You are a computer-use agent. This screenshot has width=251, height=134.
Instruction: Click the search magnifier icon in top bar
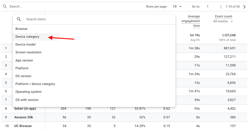(x=5, y=6)
